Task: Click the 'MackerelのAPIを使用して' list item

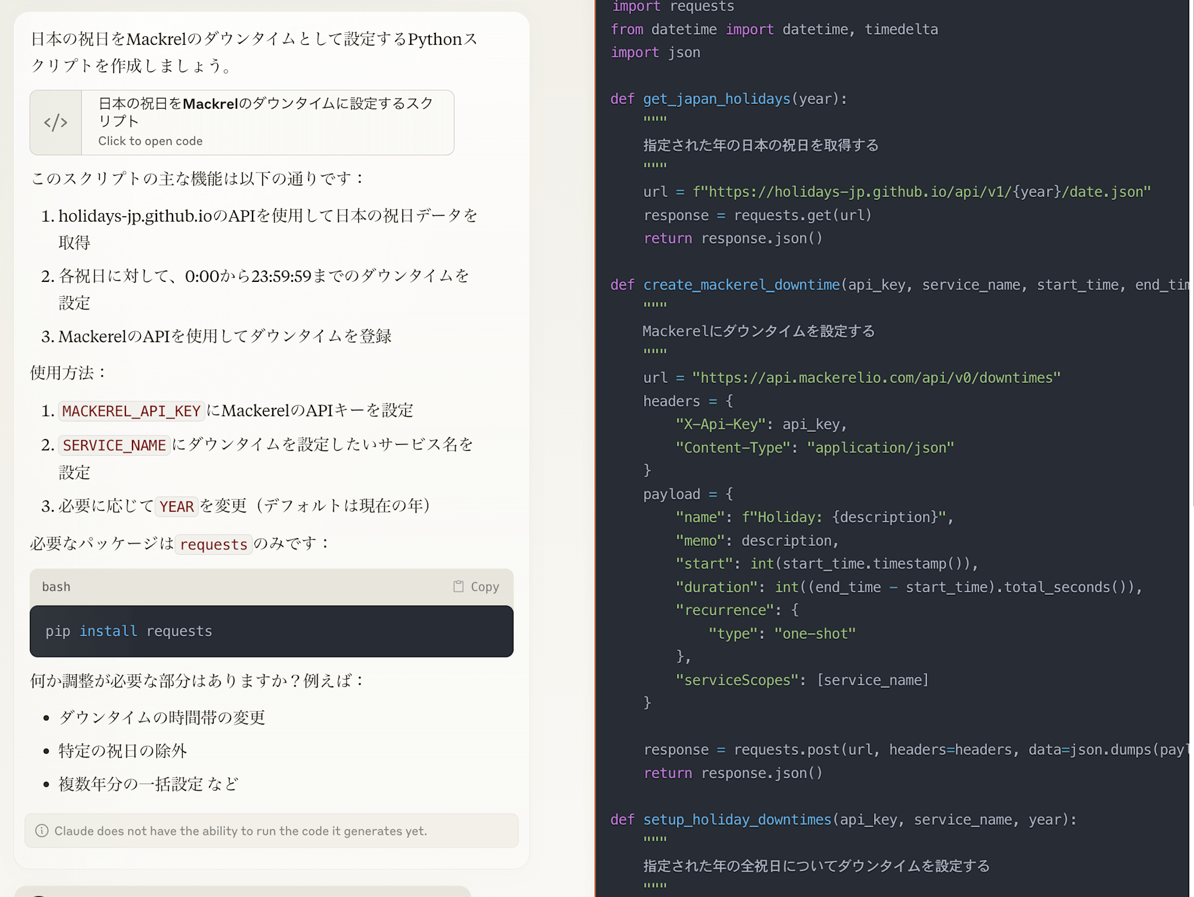Action: tap(225, 336)
